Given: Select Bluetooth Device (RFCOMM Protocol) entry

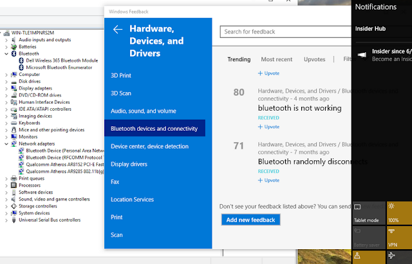Looking at the screenshot, I should pyautogui.click(x=64, y=158).
